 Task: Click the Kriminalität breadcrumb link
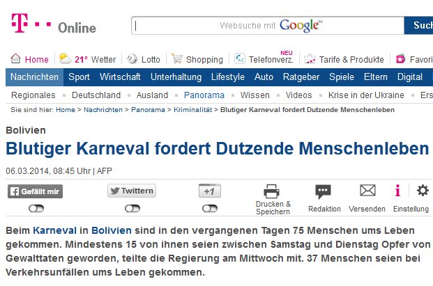click(192, 110)
